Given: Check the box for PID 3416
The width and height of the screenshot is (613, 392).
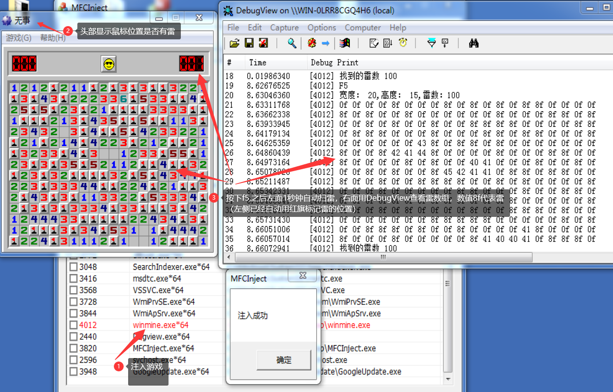Looking at the screenshot, I should click(73, 279).
